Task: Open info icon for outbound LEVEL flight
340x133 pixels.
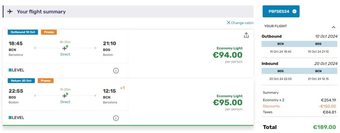Action: (116, 70)
